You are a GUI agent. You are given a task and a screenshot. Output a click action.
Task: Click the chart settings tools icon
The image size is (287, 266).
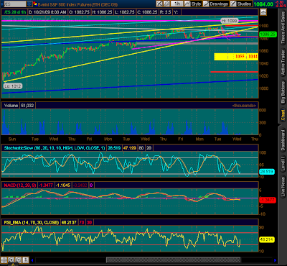click(x=159, y=4)
